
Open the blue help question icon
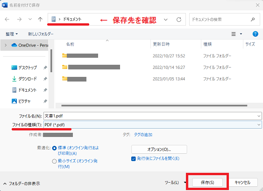tap(255, 34)
